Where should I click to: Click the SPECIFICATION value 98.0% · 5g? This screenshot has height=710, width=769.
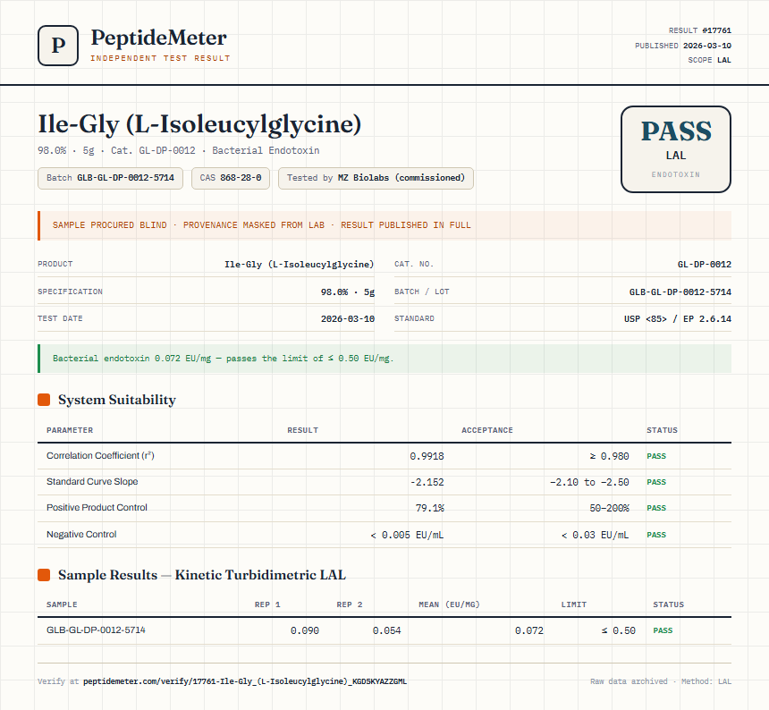[x=347, y=292]
